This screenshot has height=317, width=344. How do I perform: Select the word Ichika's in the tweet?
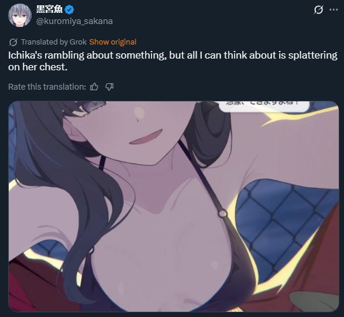tap(25, 55)
